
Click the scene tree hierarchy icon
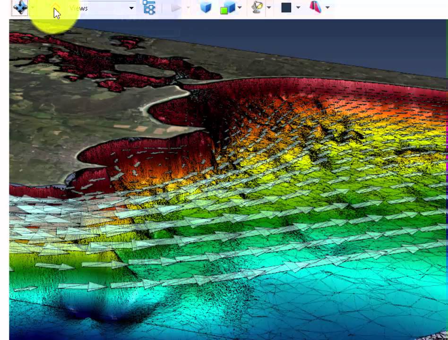(x=149, y=8)
